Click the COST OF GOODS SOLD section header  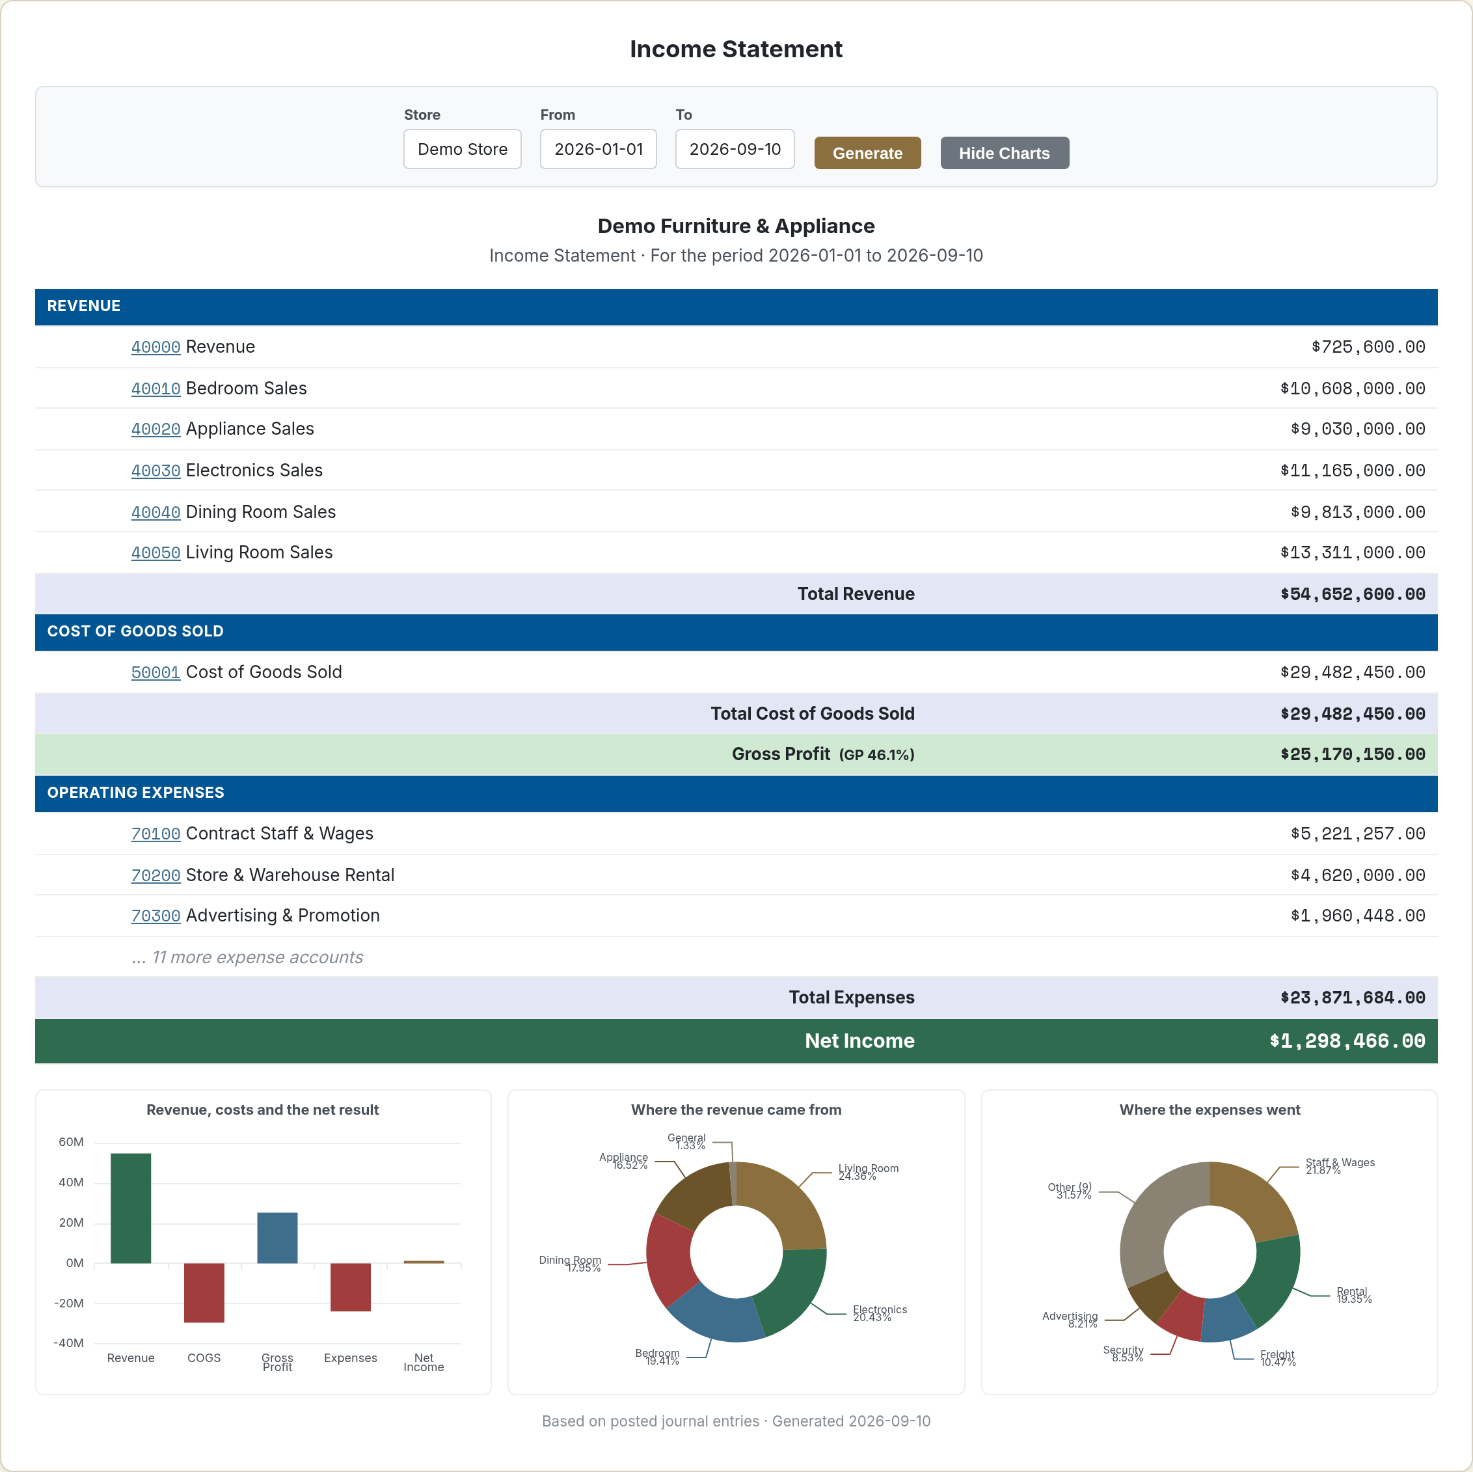736,633
